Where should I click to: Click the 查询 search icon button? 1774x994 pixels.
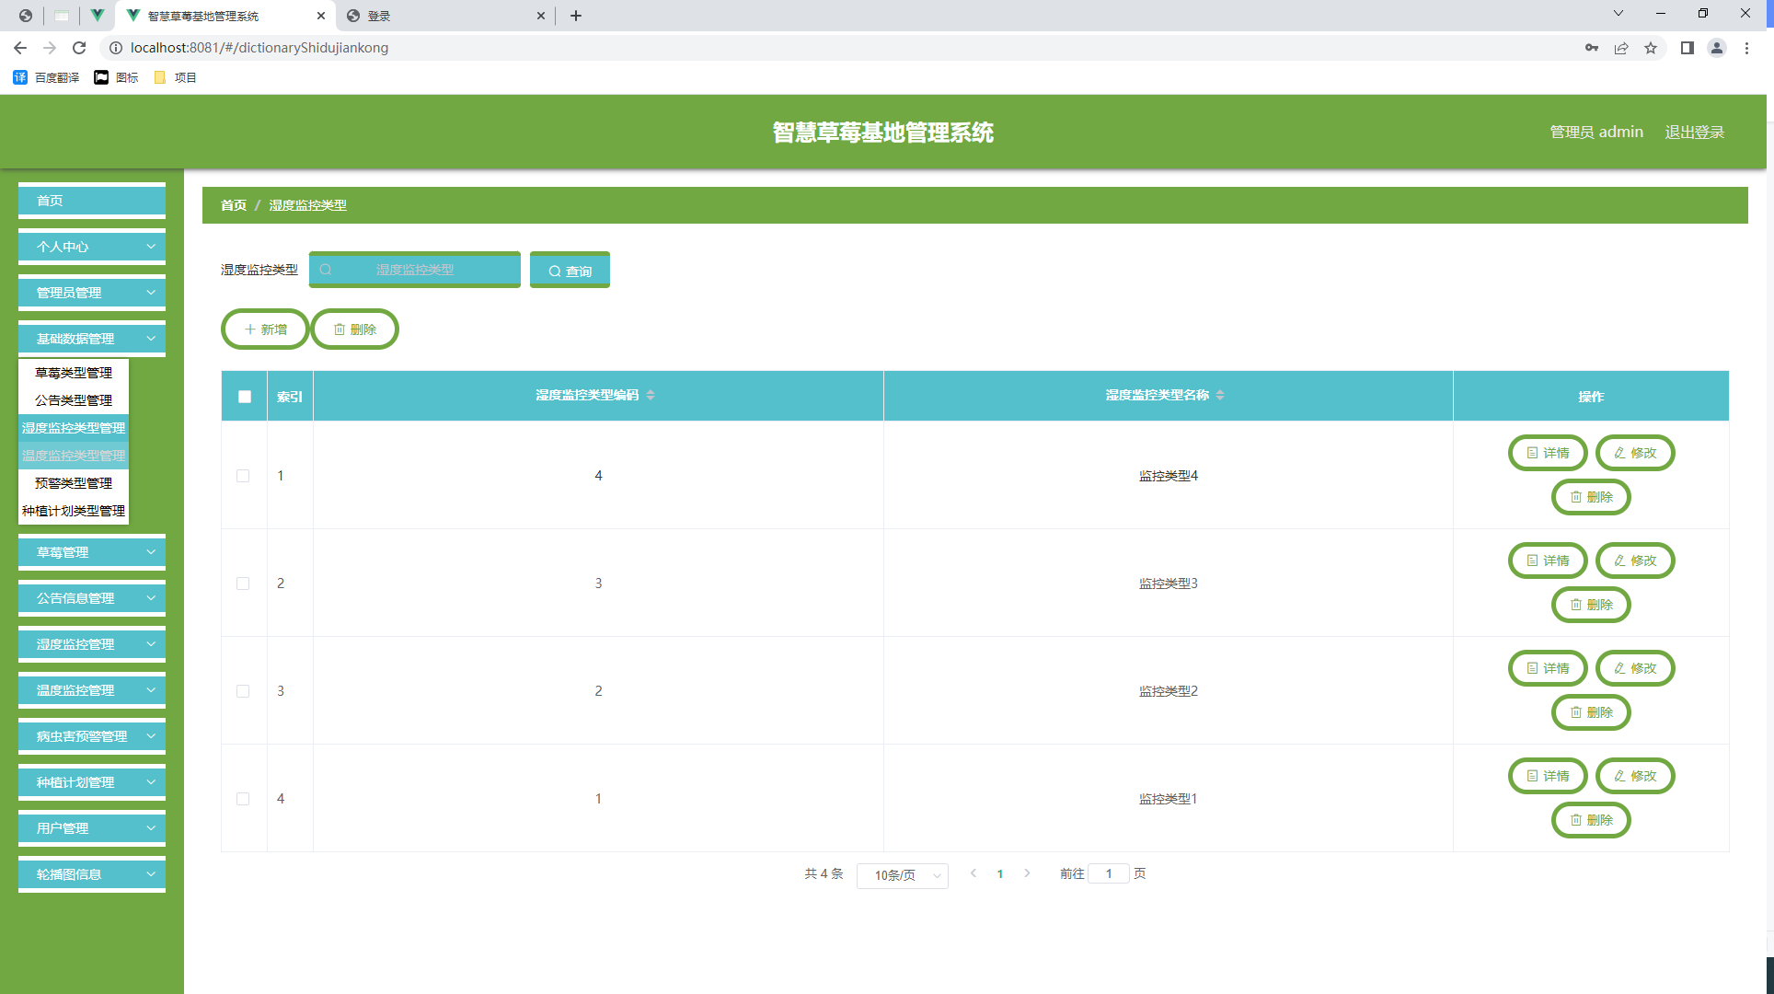(570, 271)
